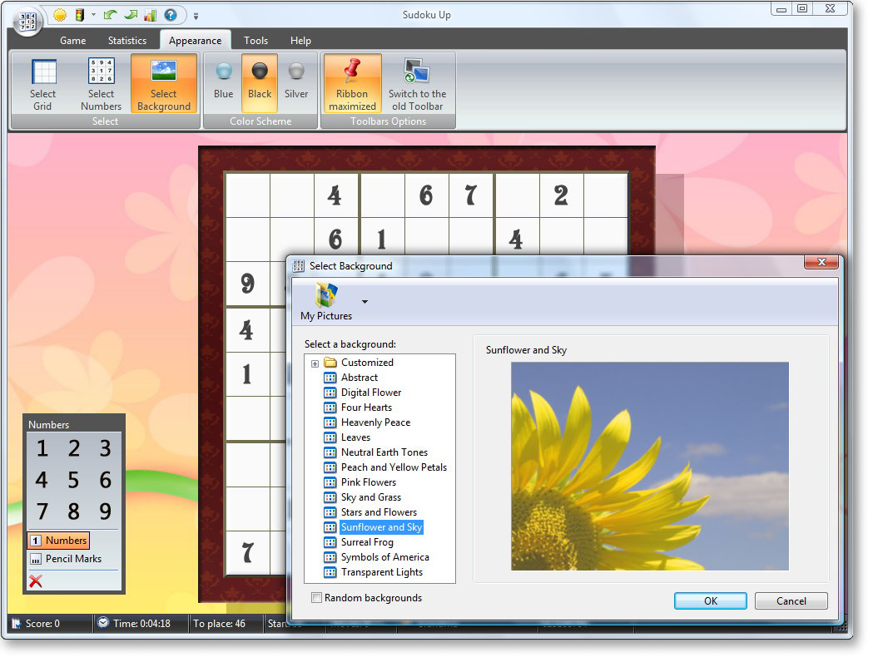Expand the Customized folder
Screen dimensions: 873x662
pos(315,364)
